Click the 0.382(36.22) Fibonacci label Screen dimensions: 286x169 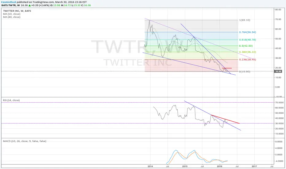(247, 52)
